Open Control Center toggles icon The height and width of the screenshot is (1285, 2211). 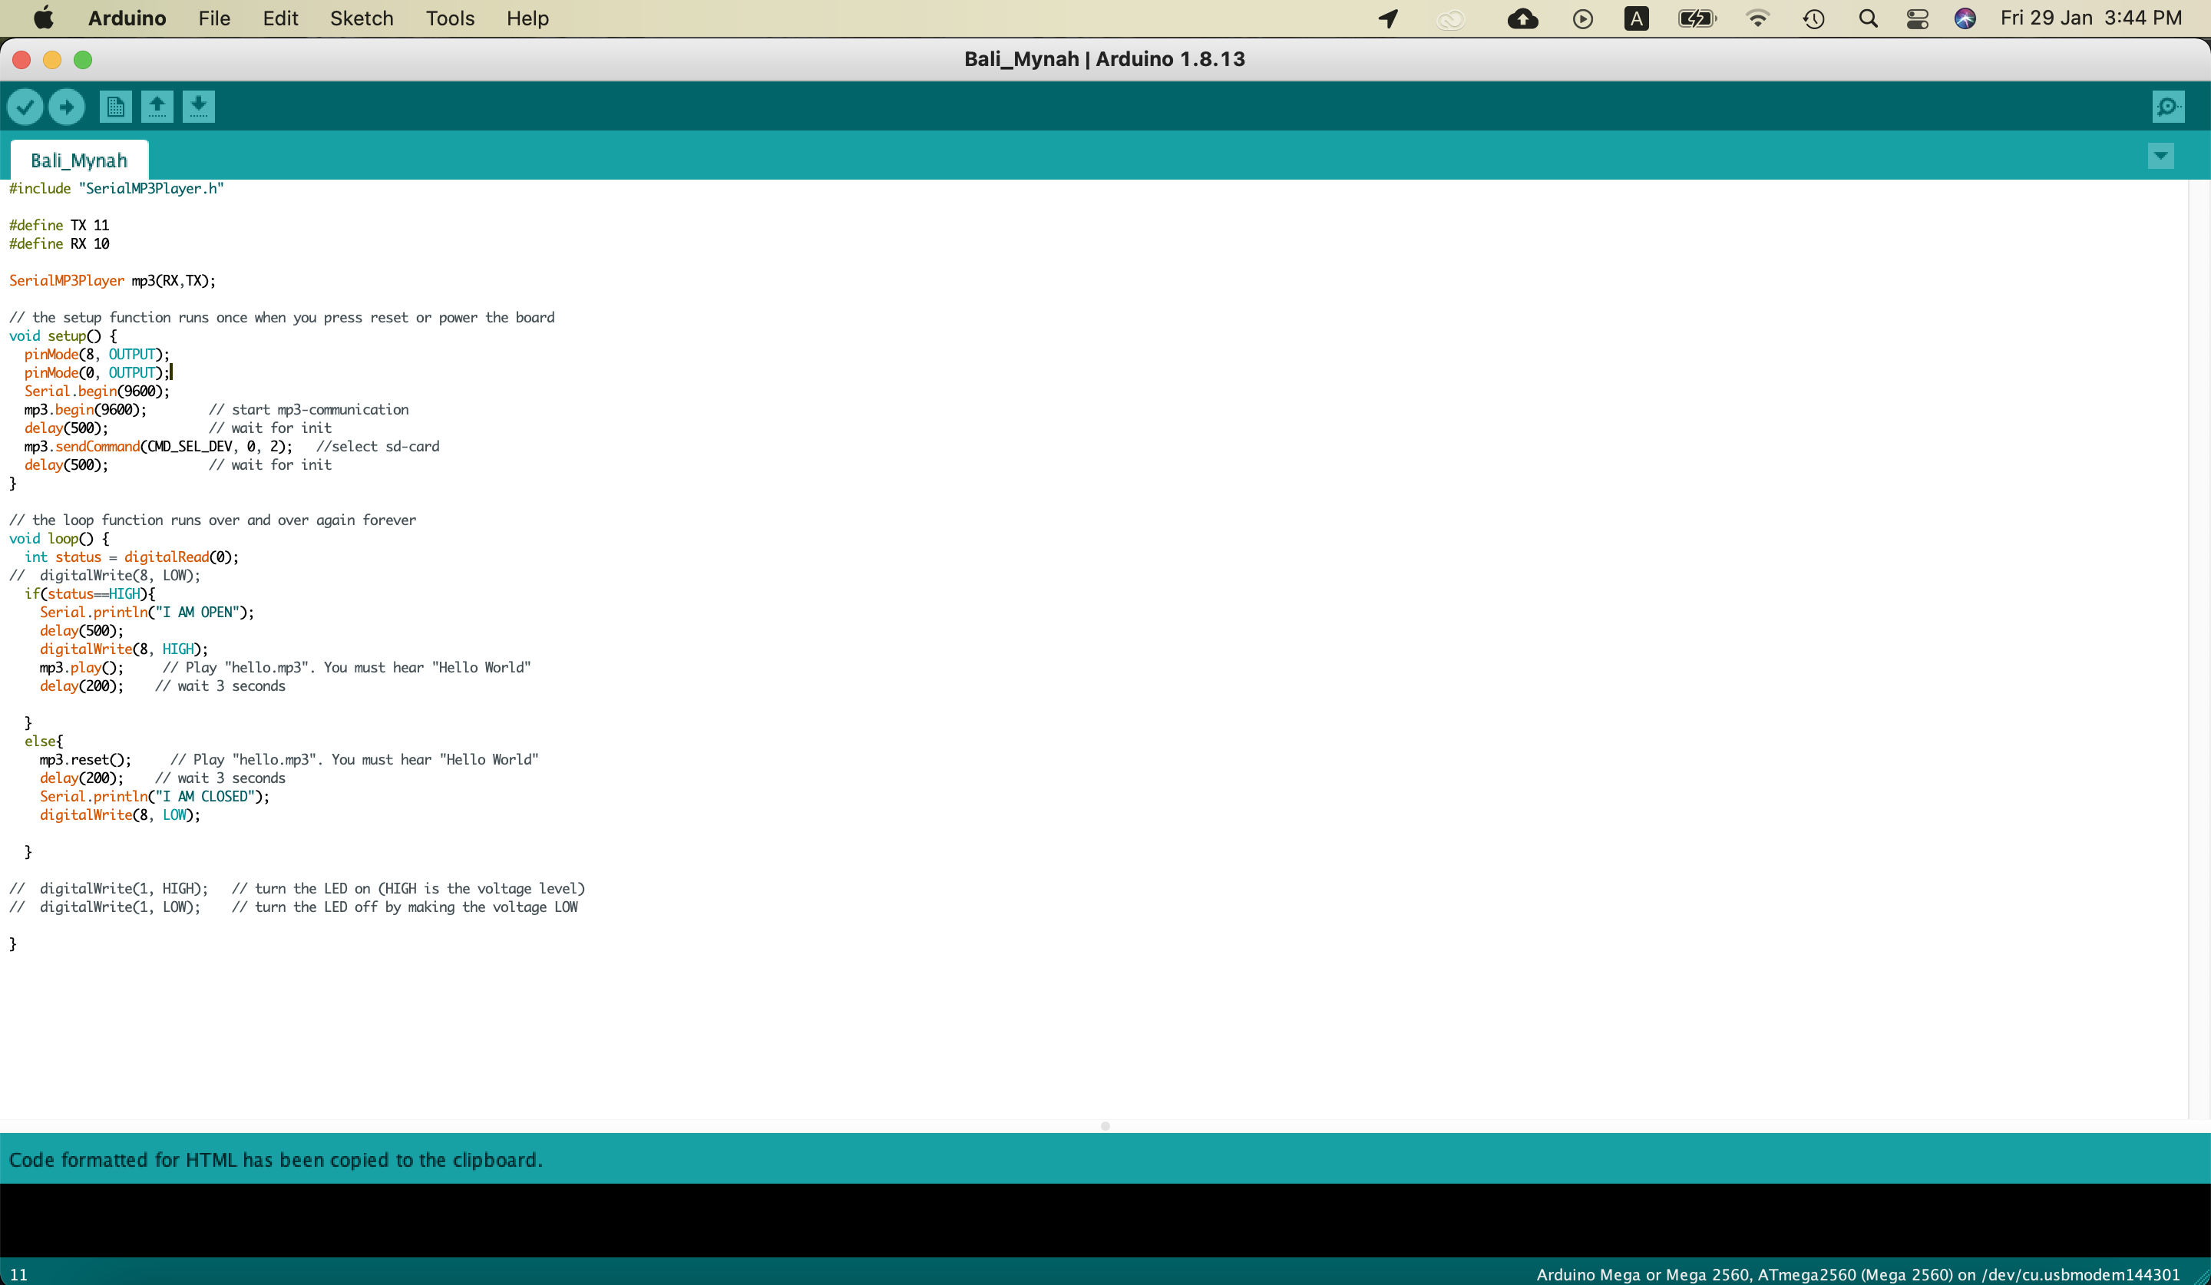point(1917,18)
